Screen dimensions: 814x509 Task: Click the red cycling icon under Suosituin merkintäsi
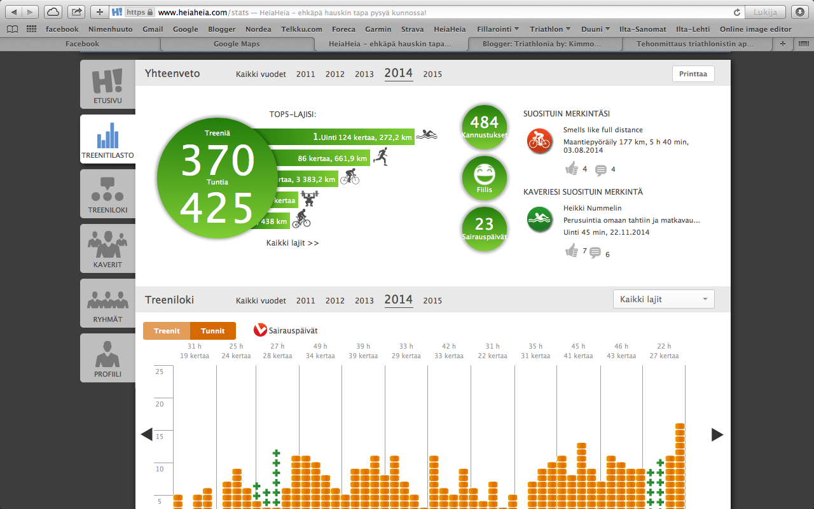539,141
